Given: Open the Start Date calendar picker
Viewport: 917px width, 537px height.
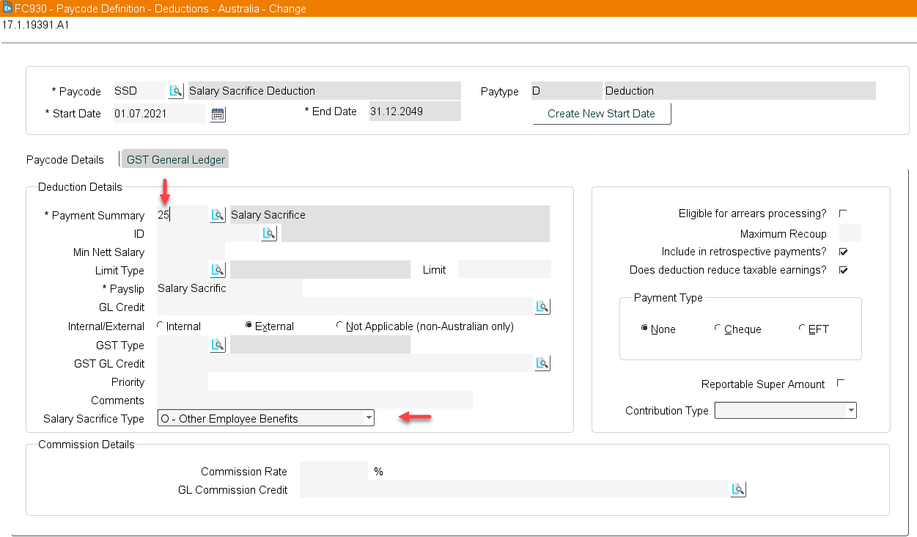Looking at the screenshot, I should [x=218, y=114].
